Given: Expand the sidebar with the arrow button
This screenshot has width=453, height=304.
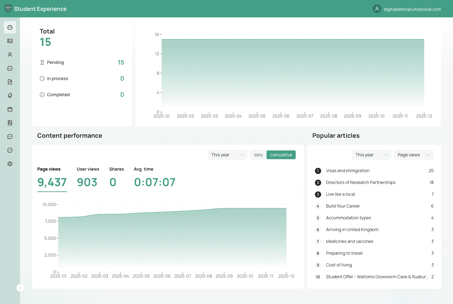Looking at the screenshot, I should [x=20, y=288].
